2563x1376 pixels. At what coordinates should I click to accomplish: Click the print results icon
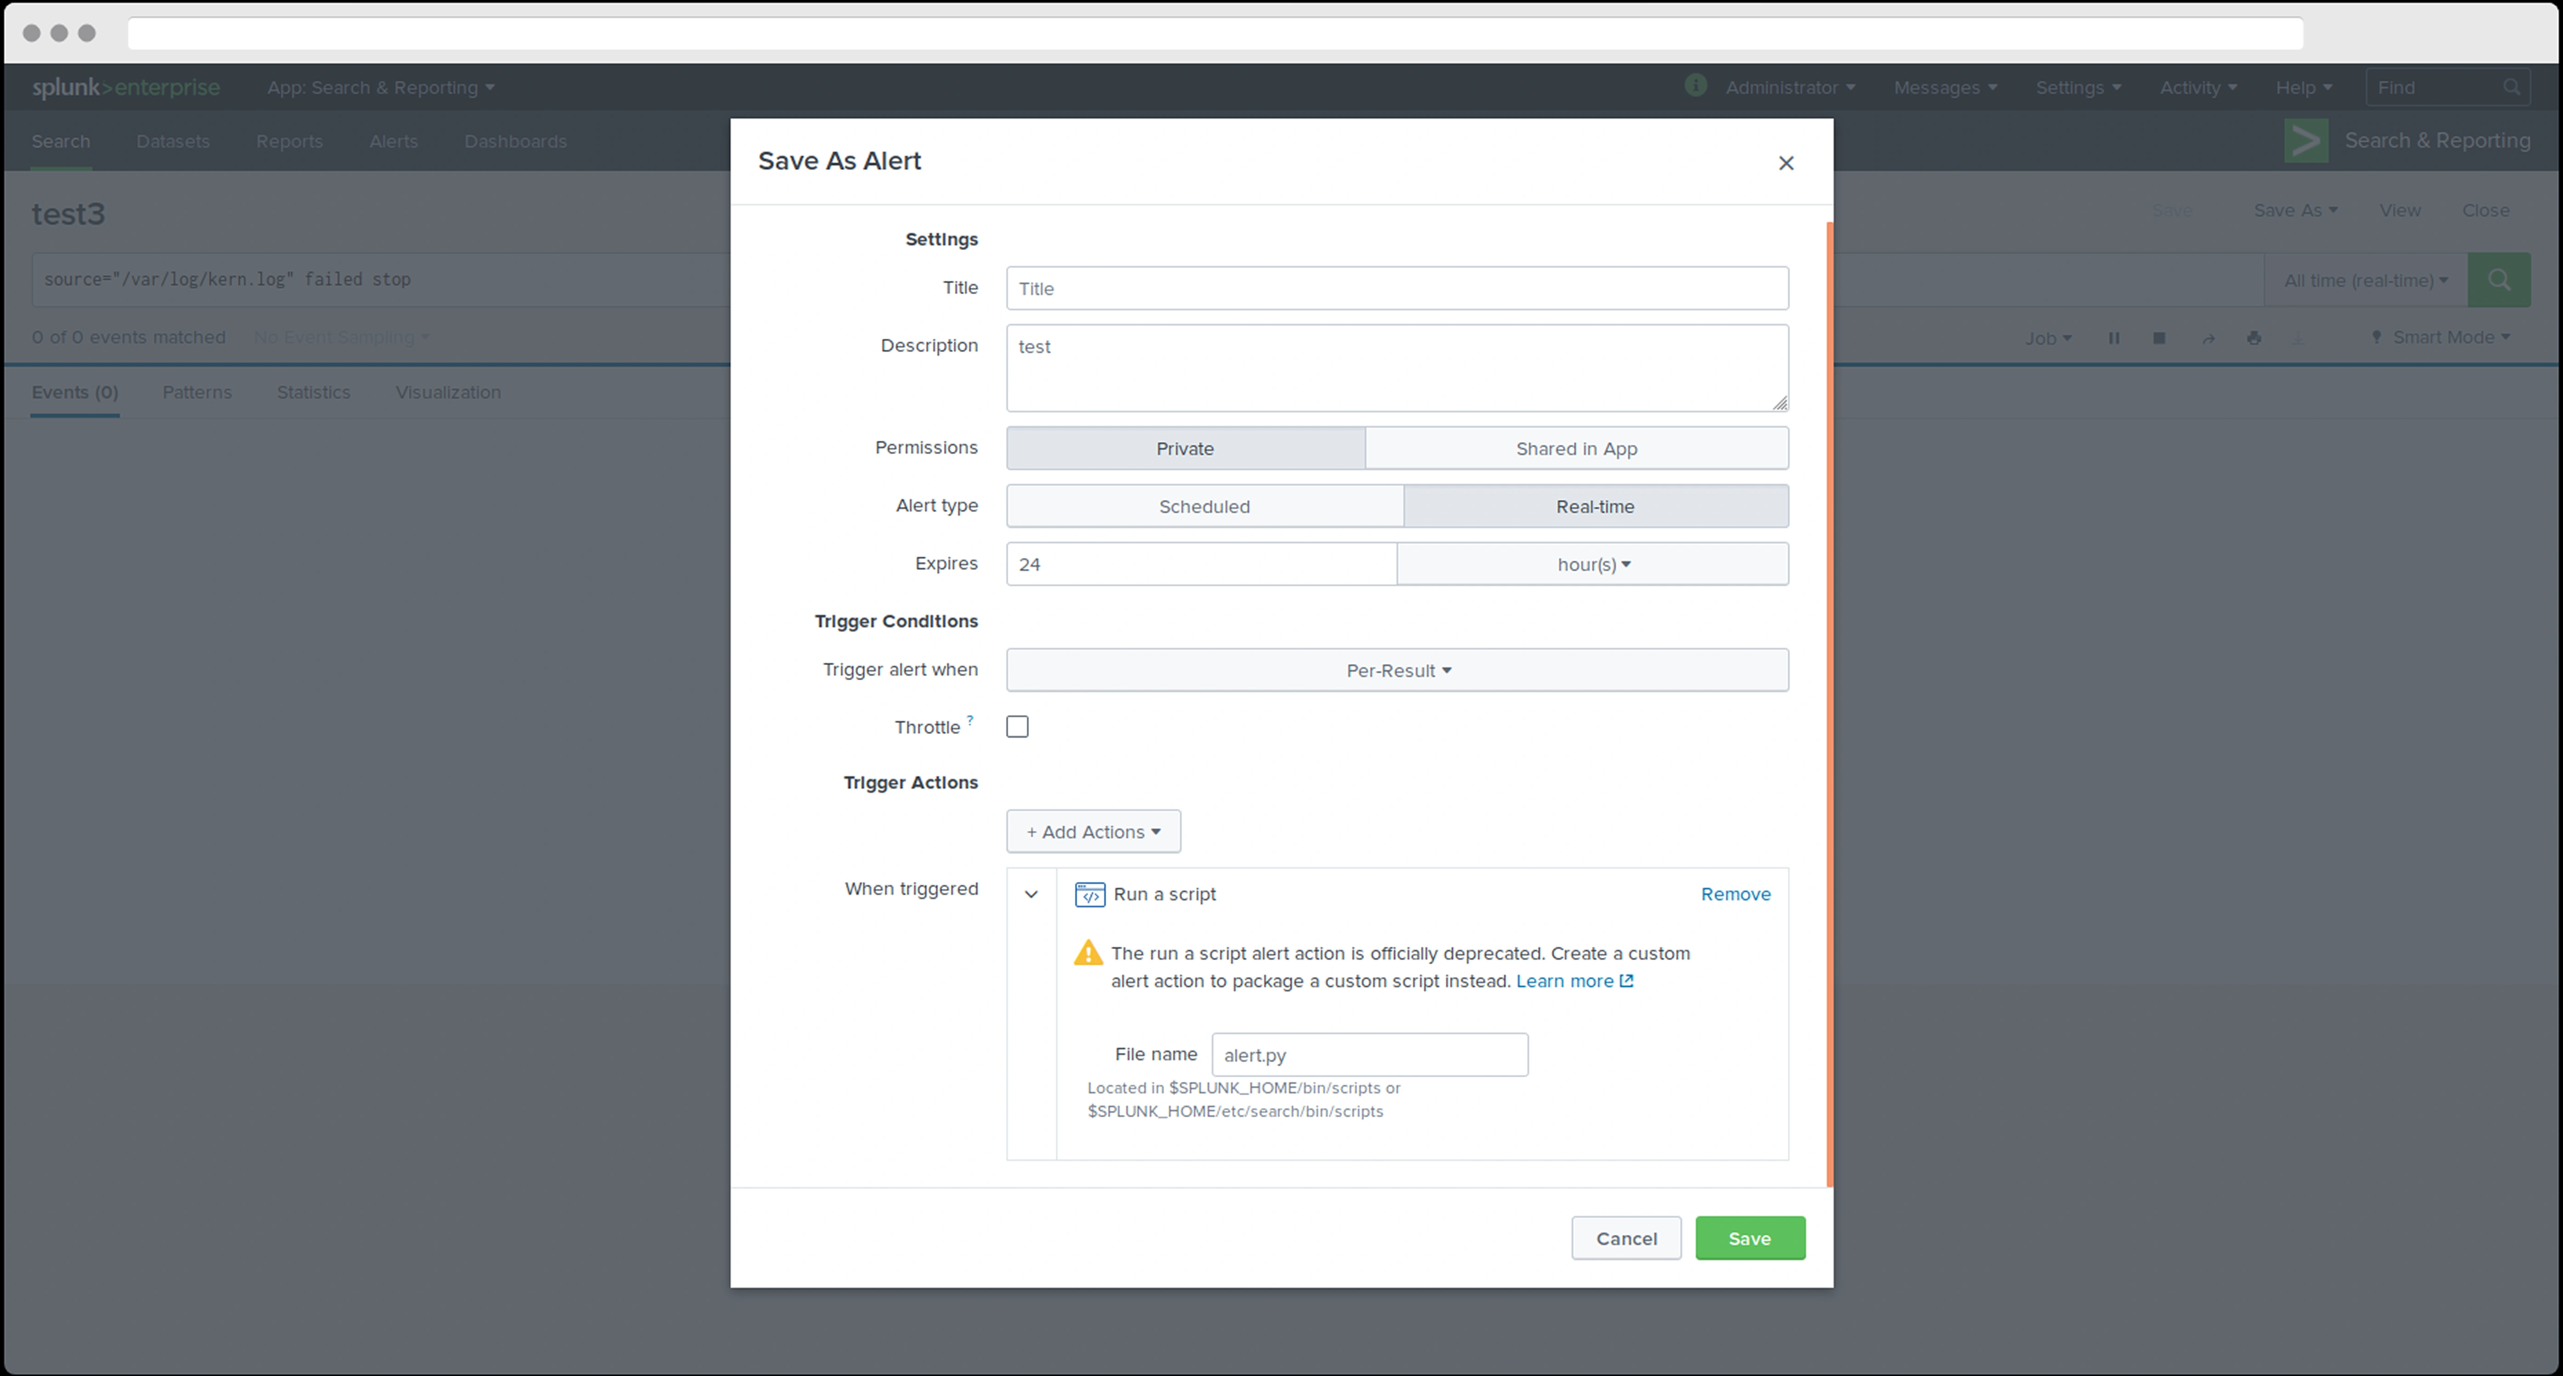click(x=2254, y=338)
